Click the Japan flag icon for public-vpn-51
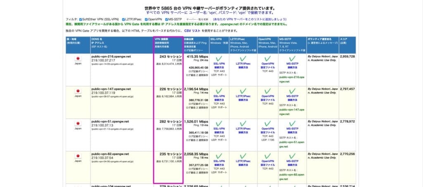 coord(78,124)
